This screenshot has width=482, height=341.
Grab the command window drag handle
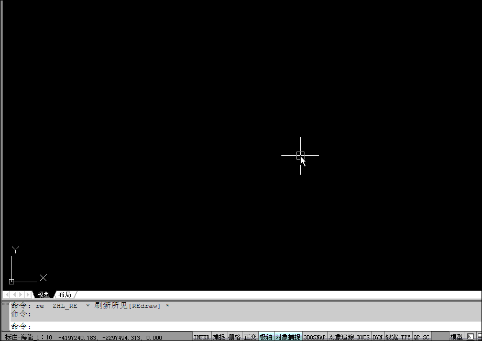point(5,304)
